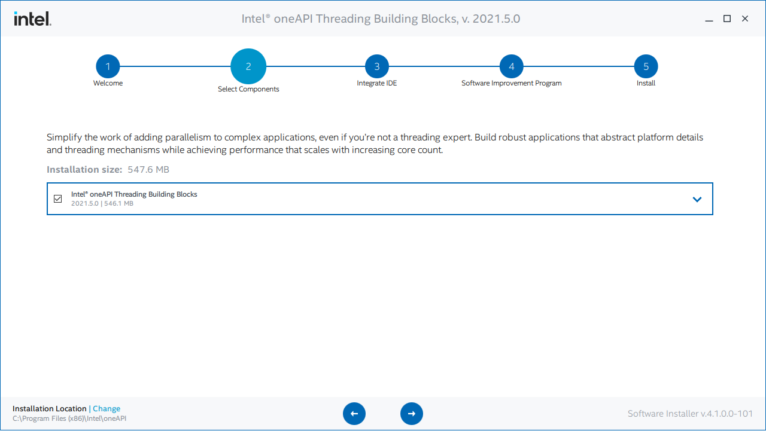
Task: Maximize the installer window
Action: pos(727,19)
